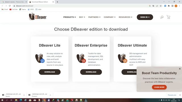Close the downloads bar

(180, 95)
